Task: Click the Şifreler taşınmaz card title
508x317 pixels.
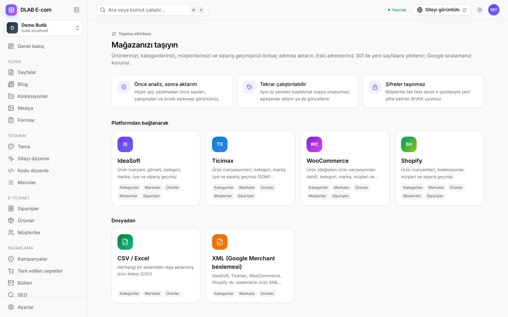Action: pos(405,84)
